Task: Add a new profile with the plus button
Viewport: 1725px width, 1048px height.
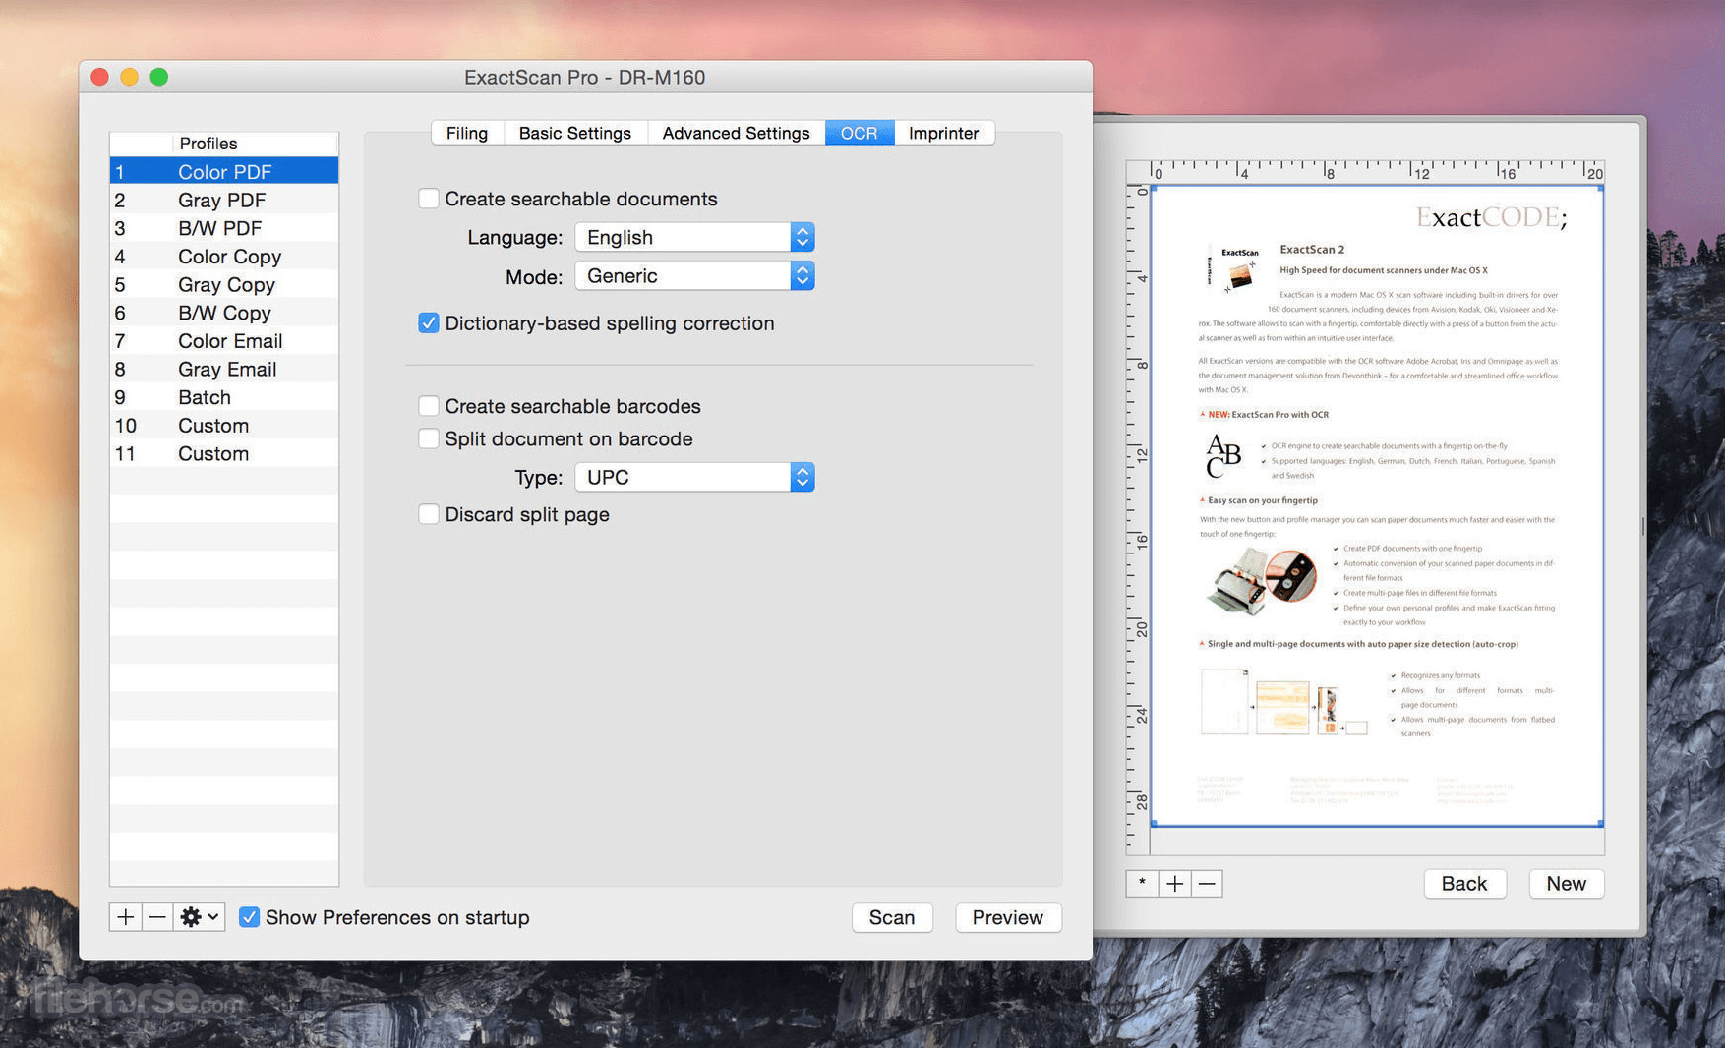Action: (125, 917)
